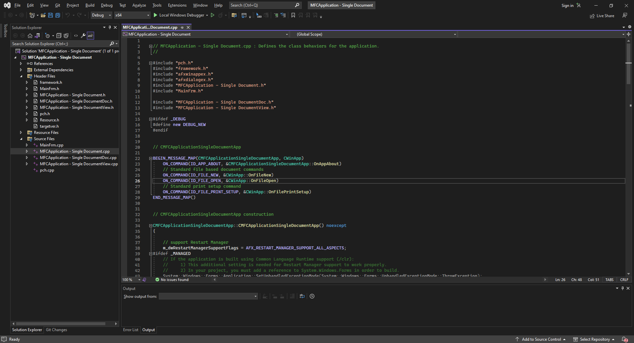
Task: Switch to the Error List tab
Action: (131, 330)
